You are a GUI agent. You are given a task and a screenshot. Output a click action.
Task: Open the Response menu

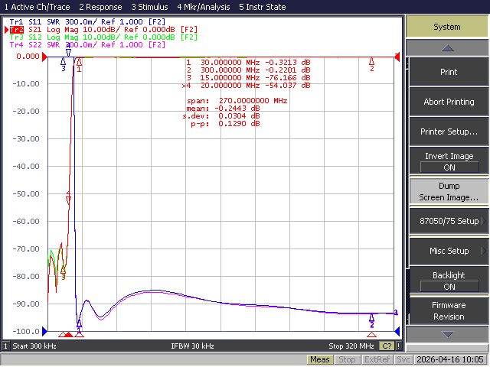point(100,7)
